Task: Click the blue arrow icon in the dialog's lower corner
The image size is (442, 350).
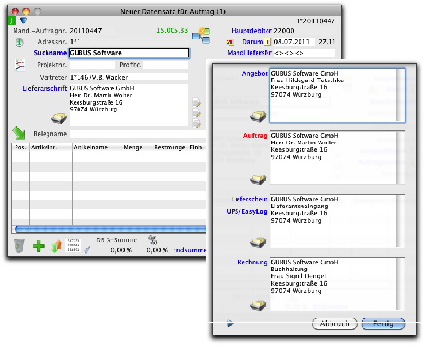Action: (230, 323)
